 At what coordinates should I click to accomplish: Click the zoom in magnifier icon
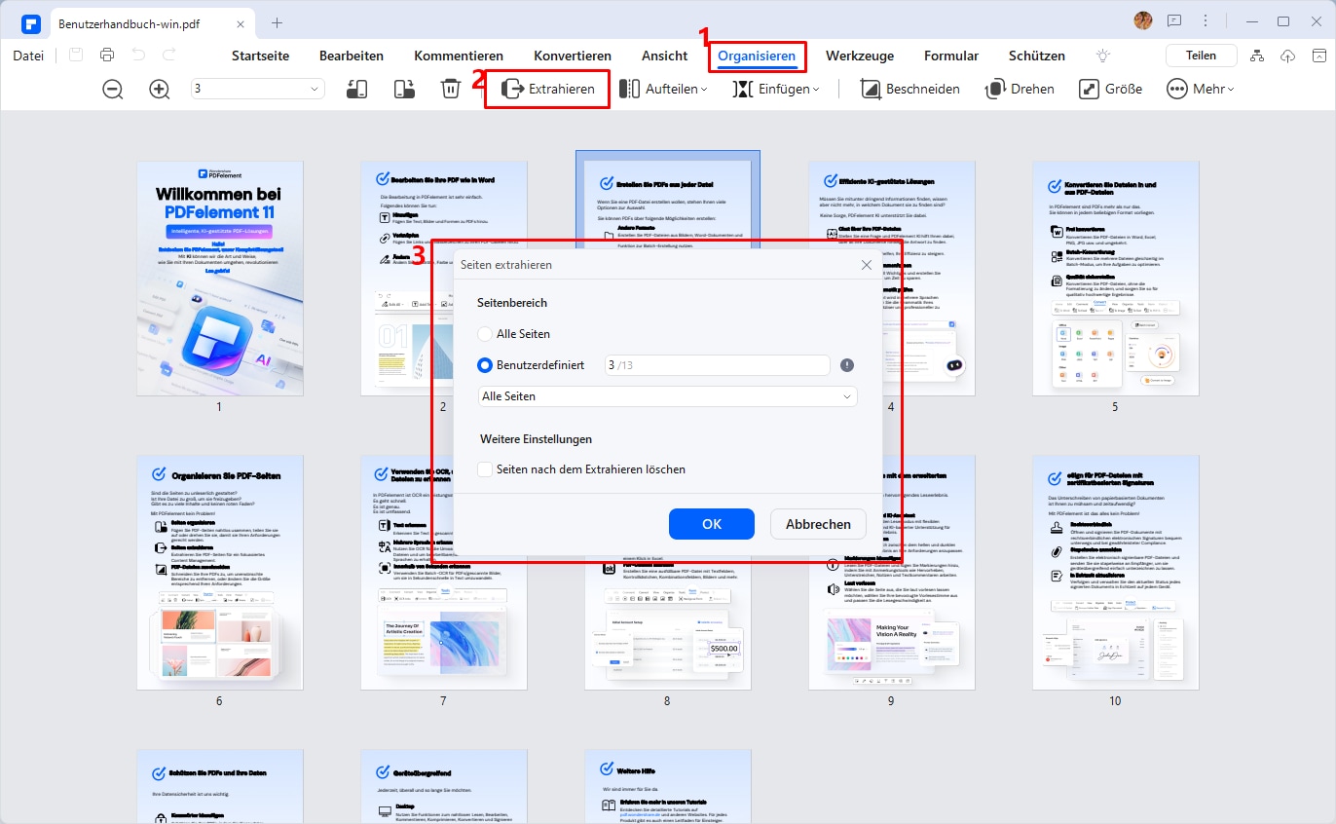click(x=160, y=89)
